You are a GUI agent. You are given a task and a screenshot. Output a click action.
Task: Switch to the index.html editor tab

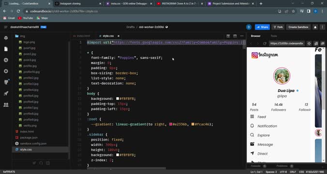coord(82,36)
